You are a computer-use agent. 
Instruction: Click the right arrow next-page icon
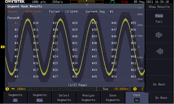coord(159,35)
